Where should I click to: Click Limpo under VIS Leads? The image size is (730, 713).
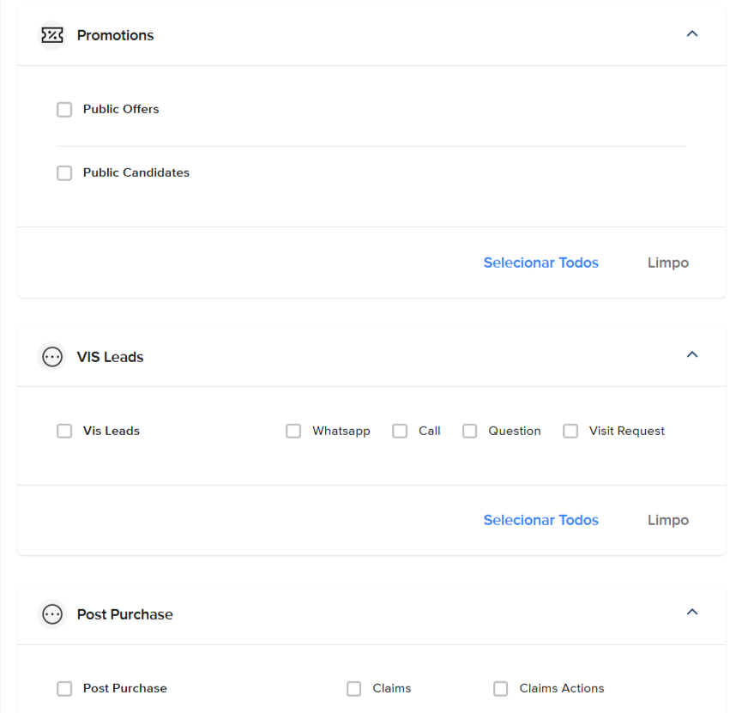tap(668, 520)
